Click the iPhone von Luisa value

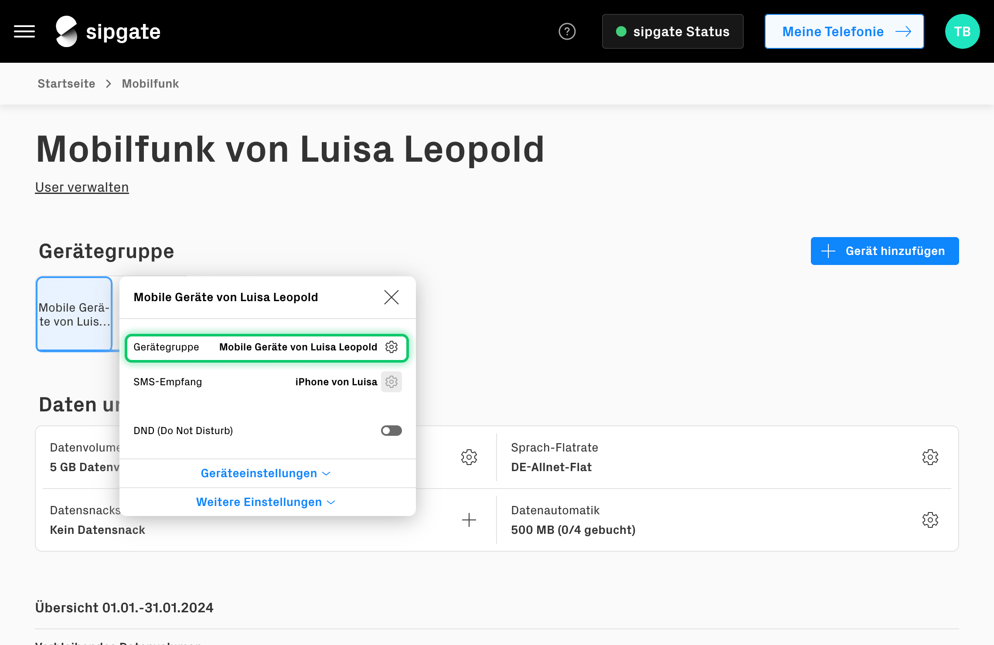pyautogui.click(x=336, y=382)
